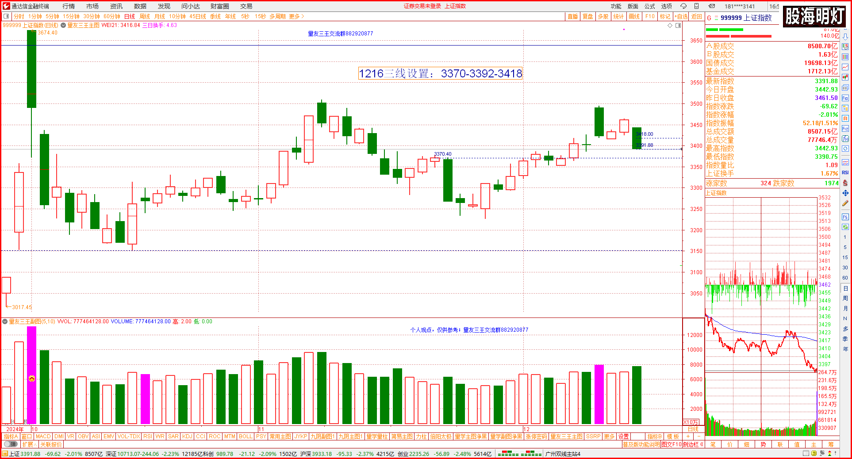Toggle the left sidebar panel icon

coord(6,16)
